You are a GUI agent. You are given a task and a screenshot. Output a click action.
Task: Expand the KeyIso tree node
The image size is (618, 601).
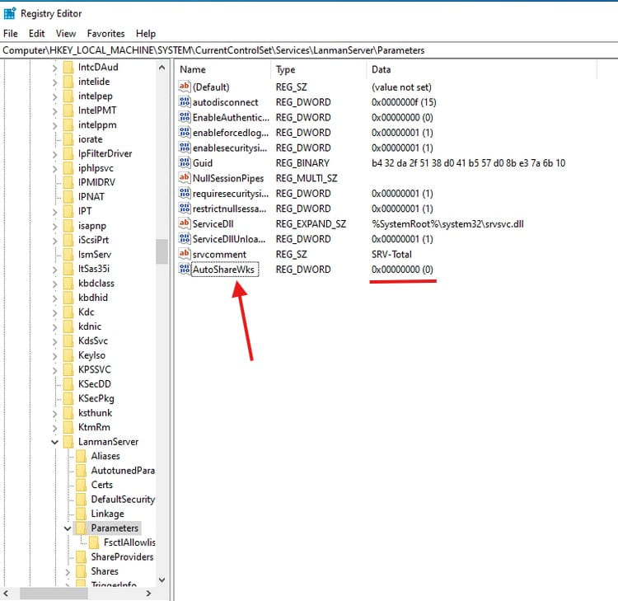pyautogui.click(x=54, y=355)
